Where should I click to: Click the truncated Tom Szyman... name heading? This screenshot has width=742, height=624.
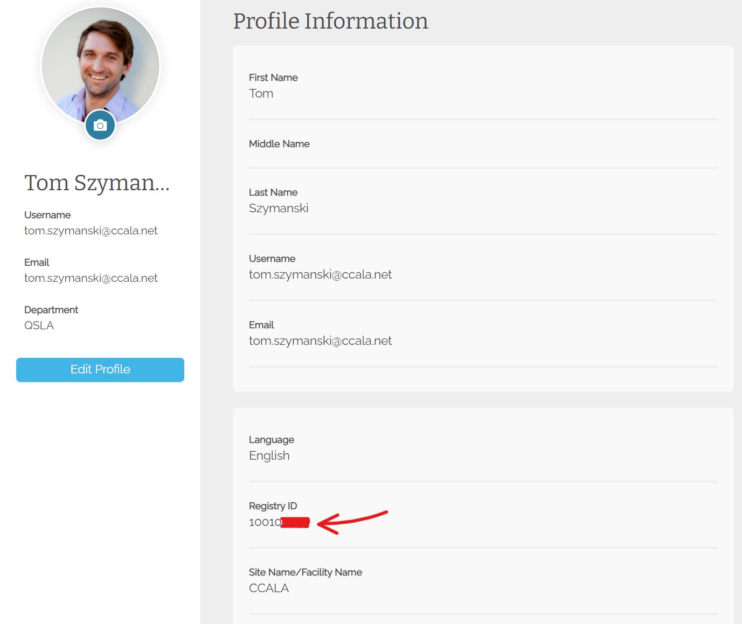point(97,183)
